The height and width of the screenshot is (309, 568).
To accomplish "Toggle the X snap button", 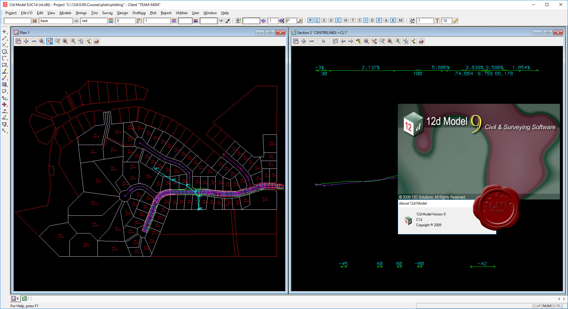I will coord(324,20).
